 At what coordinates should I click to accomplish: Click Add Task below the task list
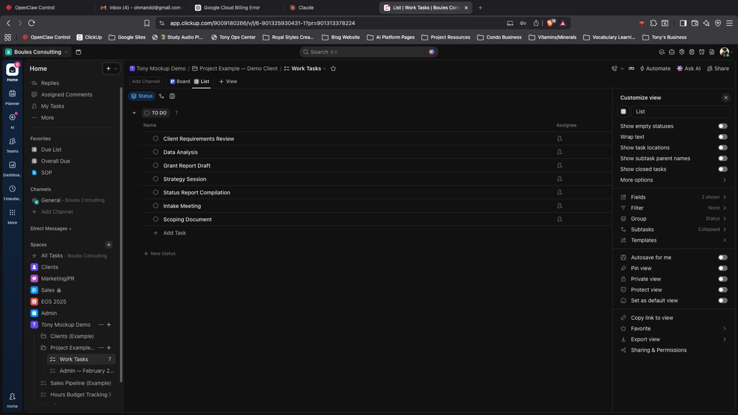tap(174, 233)
